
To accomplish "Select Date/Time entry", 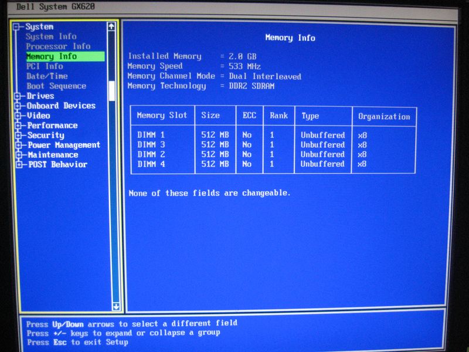I will 47,76.
